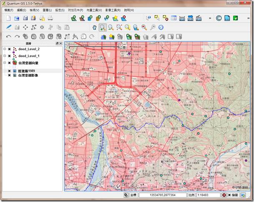
Task: Remove the selected layer icon
Action: pyautogui.click(x=123, y=18)
